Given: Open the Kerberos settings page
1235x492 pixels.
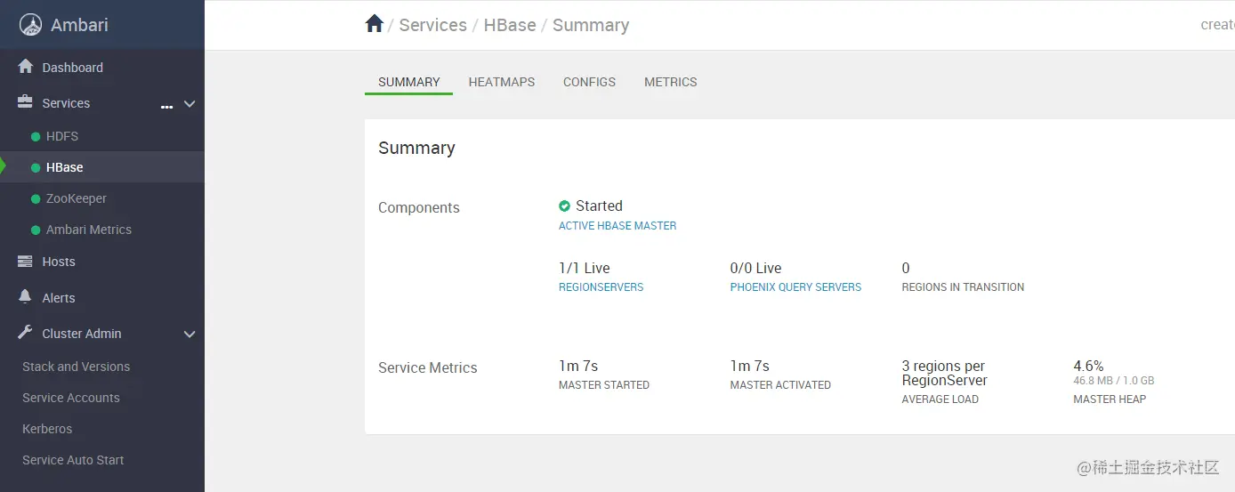Looking at the screenshot, I should coord(47,429).
